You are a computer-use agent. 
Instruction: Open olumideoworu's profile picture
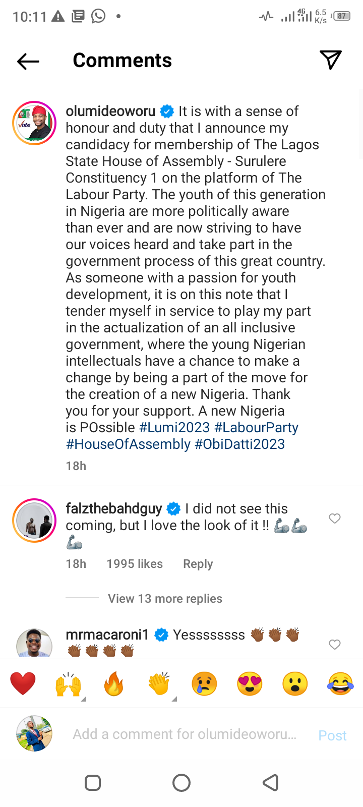coord(34,123)
